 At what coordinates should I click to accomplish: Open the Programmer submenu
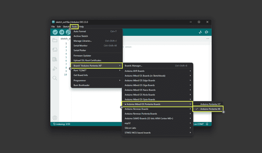coord(97,80)
